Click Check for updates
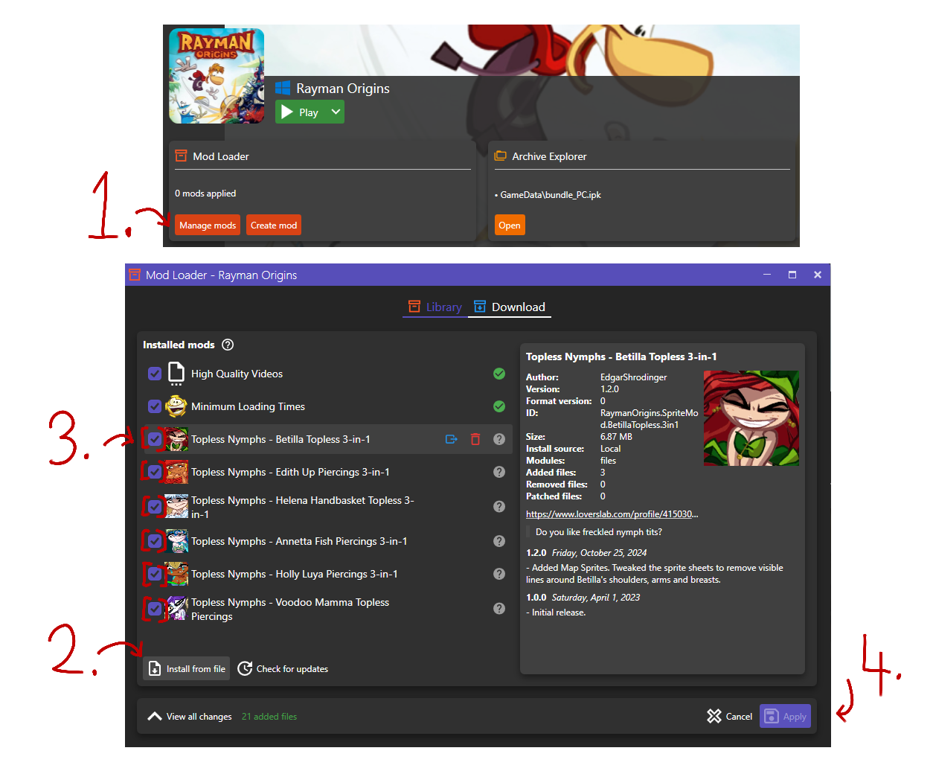This screenshot has height=774, width=933. (283, 669)
